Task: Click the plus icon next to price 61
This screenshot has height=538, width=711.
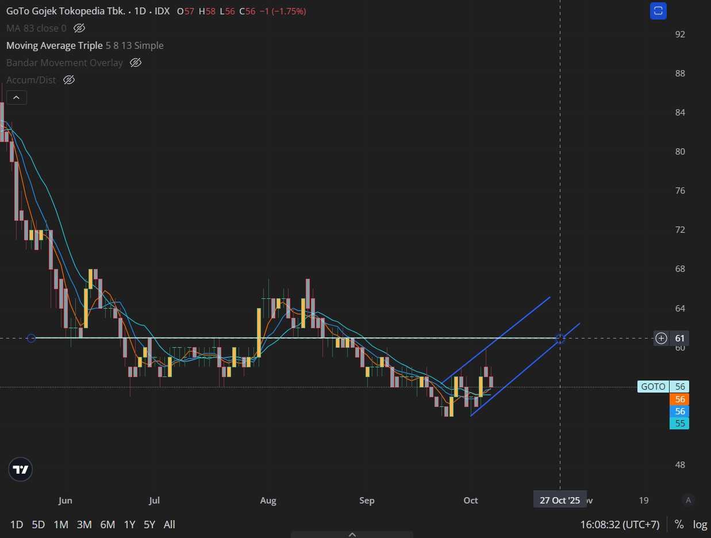Action: coord(661,338)
